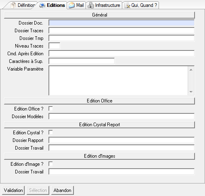Toggle the Edition Office section header
205x196 pixels.
coord(99,101)
